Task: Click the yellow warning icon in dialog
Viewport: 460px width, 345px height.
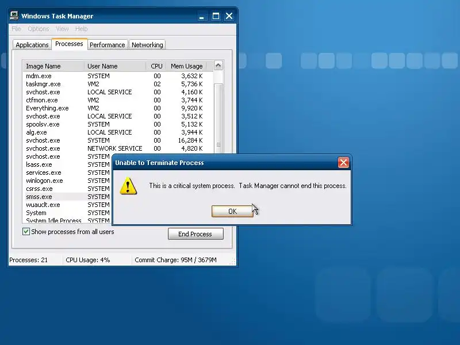Action: [128, 186]
